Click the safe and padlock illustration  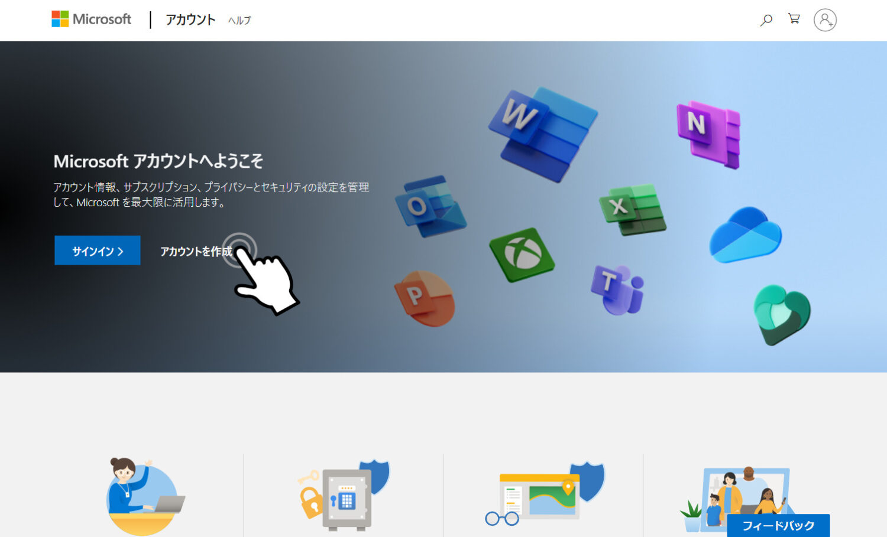[344, 495]
